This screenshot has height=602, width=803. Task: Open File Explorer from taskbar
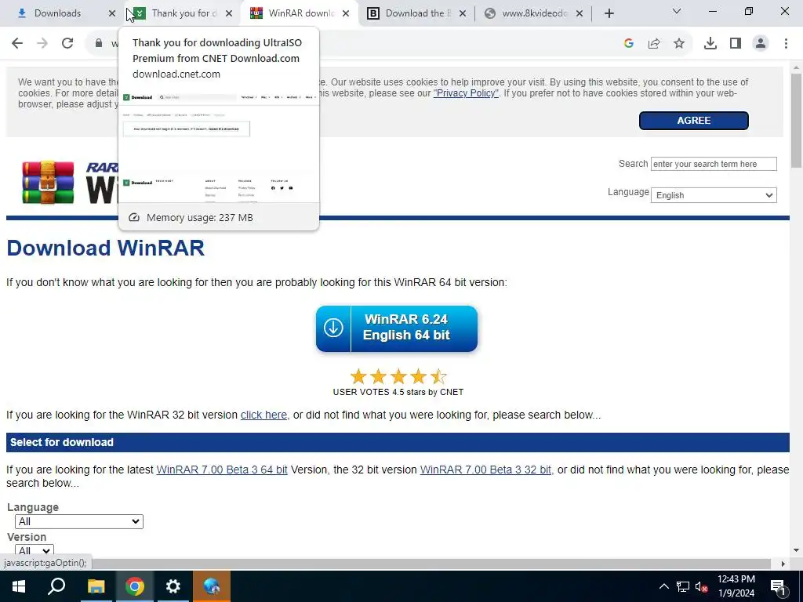click(96, 586)
